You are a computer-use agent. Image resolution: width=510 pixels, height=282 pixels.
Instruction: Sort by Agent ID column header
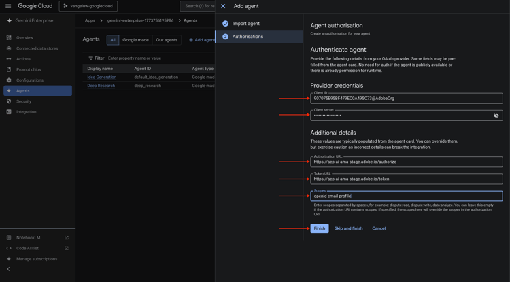tap(143, 69)
